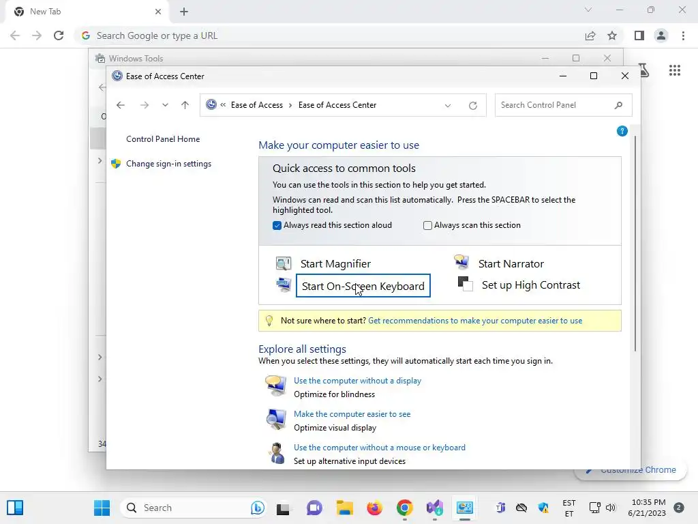This screenshot has height=524, width=698.
Task: Click Ease of Access Center breadcrumb
Action: (337, 105)
